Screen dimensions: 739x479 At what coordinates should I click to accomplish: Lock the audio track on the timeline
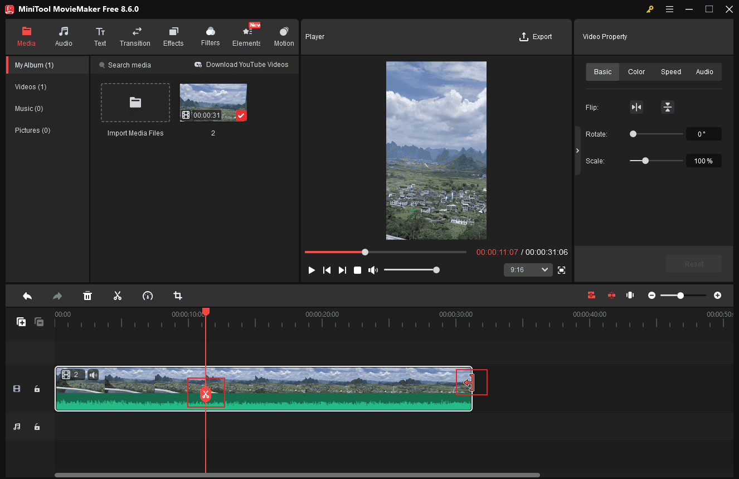click(37, 427)
